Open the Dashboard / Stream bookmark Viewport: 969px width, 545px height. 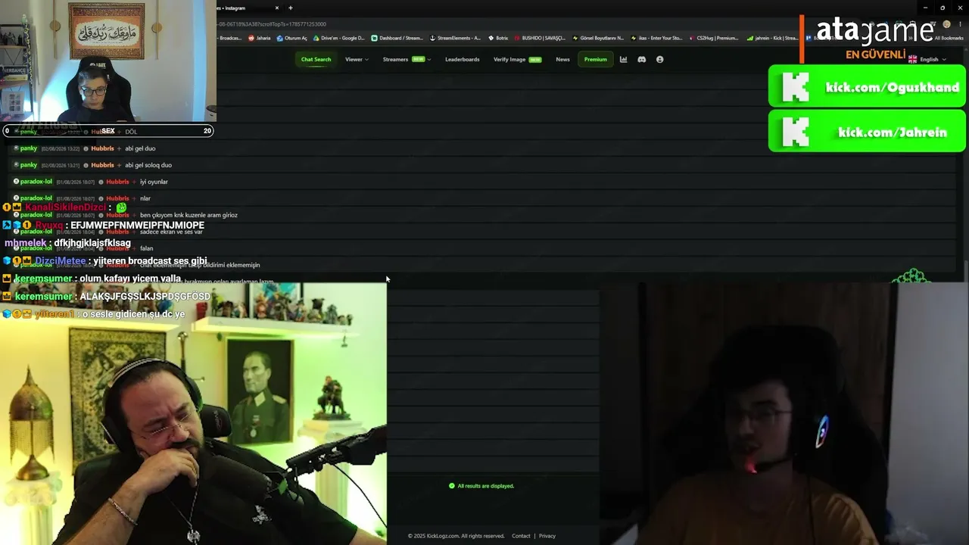[x=397, y=38]
